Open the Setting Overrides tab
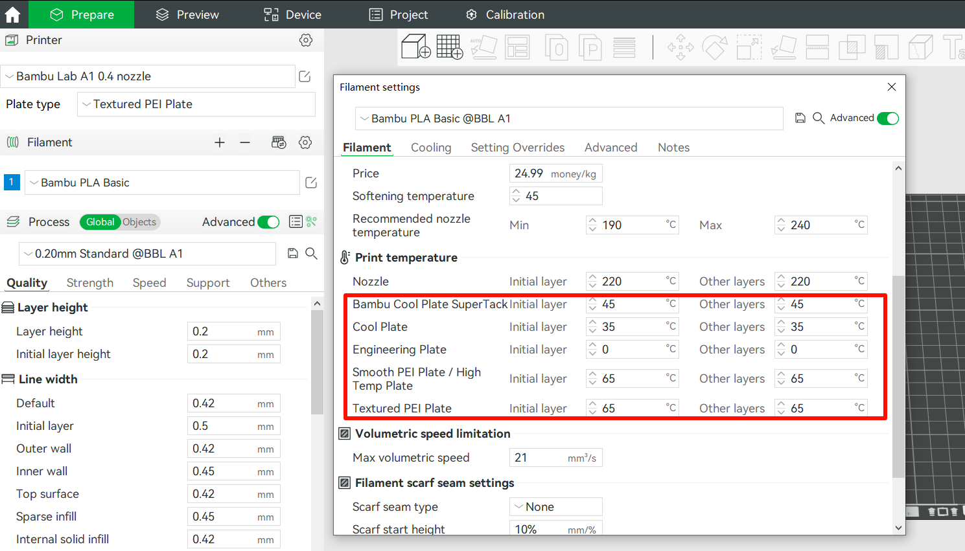Viewport: 965px width, 551px height. 518,148
